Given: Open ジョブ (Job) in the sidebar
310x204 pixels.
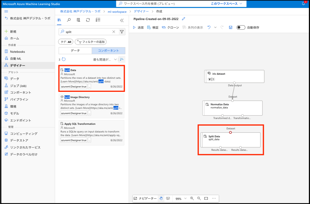Looking at the screenshot, I should (18, 86).
